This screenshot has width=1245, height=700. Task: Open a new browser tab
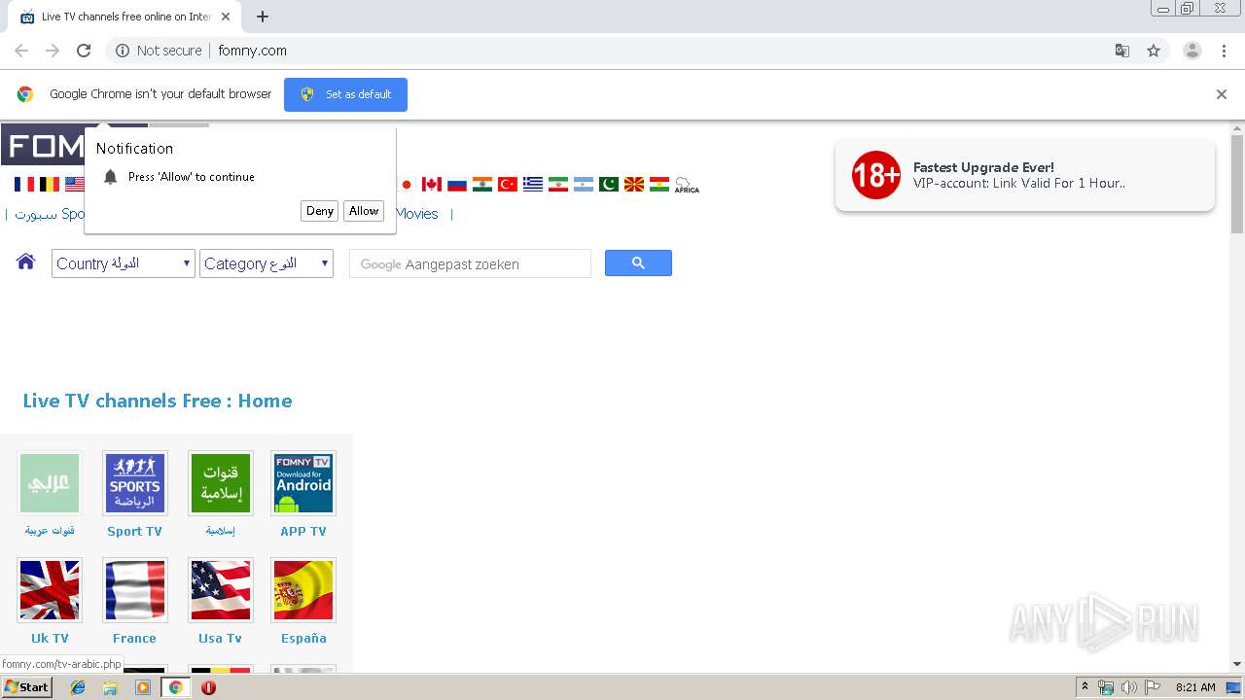(263, 17)
